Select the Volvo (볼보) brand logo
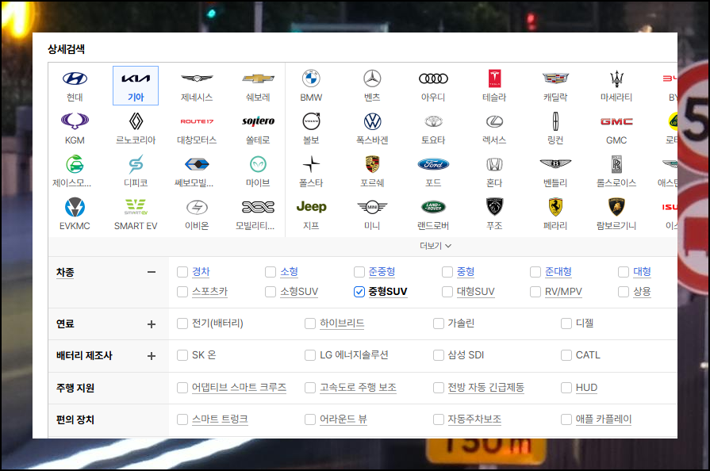Image resolution: width=710 pixels, height=471 pixels. pyautogui.click(x=311, y=121)
